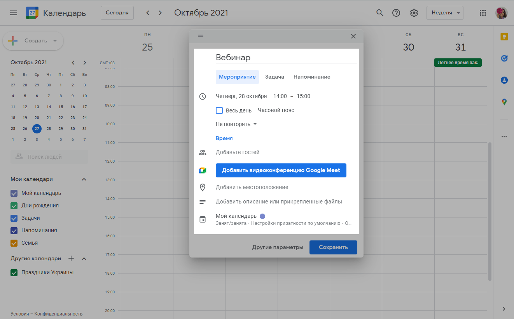514x319 pixels.
Task: Open the main hamburger menu
Action: [14, 13]
